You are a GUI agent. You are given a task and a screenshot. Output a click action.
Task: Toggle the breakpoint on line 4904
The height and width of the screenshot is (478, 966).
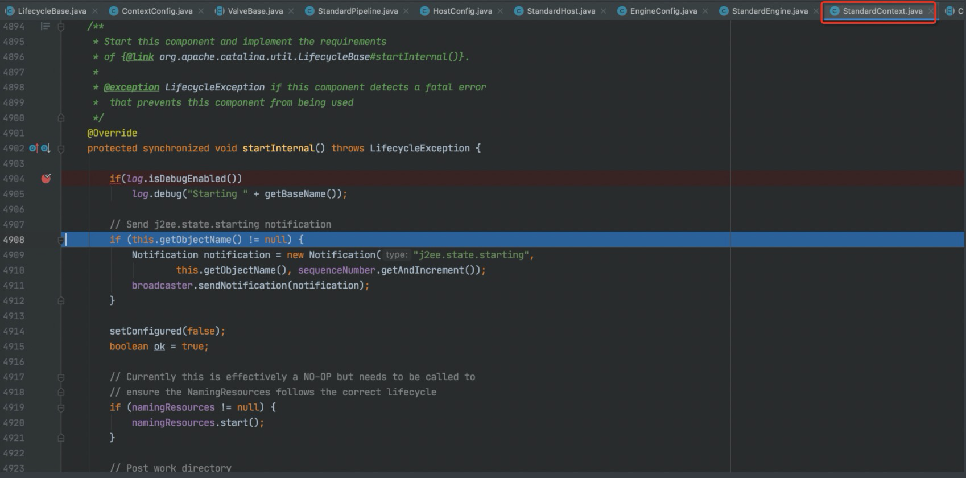[x=46, y=179]
